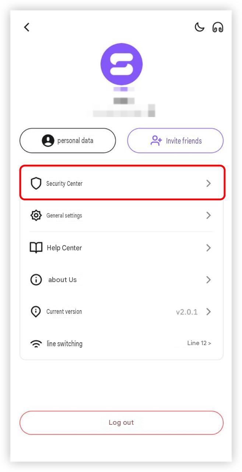Open the about Us menu entry

tap(122, 280)
